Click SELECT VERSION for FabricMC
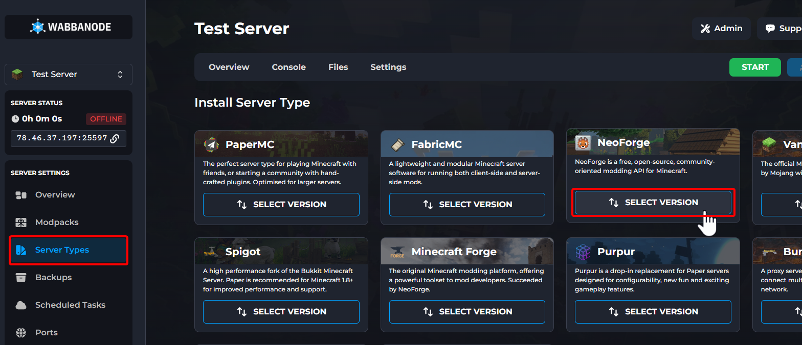 (x=467, y=205)
